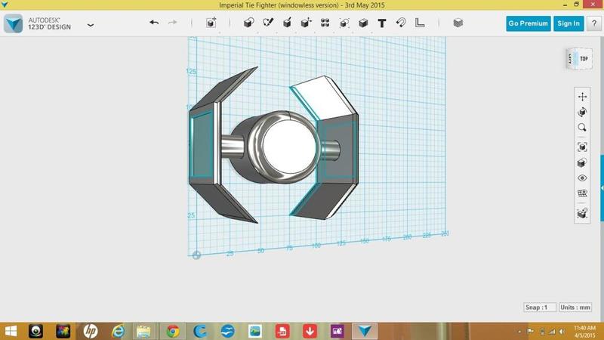604x340 pixels.
Task: Show hidden system tray icons
Action: (519, 332)
